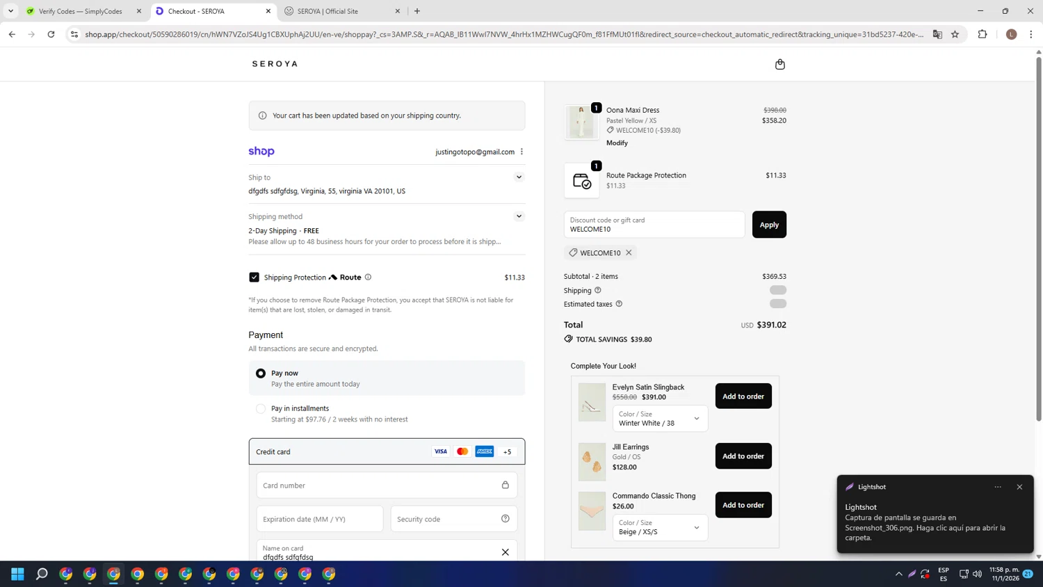1043x587 pixels.
Task: Click Modify under Oona Maxi Dress
Action: coord(617,143)
